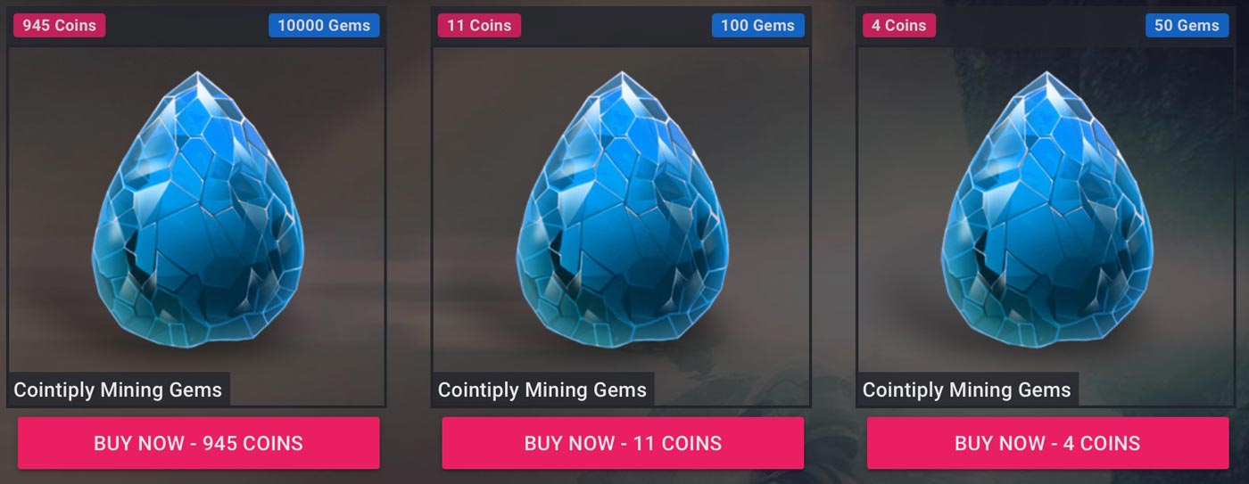Click the blue 100 Gems badge
The image size is (1249, 484).
(757, 25)
